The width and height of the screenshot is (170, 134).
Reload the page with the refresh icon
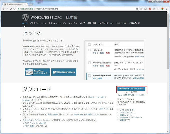click(x=11, y=9)
